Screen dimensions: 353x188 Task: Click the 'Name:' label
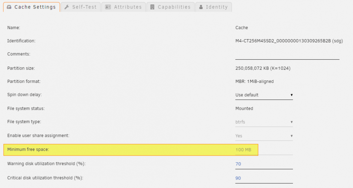click(x=13, y=28)
